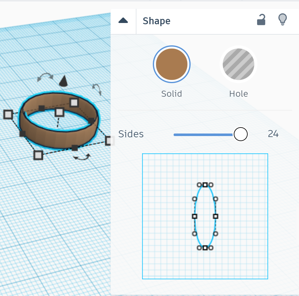299x296 pixels.
Task: Click the circle control handle left of the top profile point
Action: point(199,185)
